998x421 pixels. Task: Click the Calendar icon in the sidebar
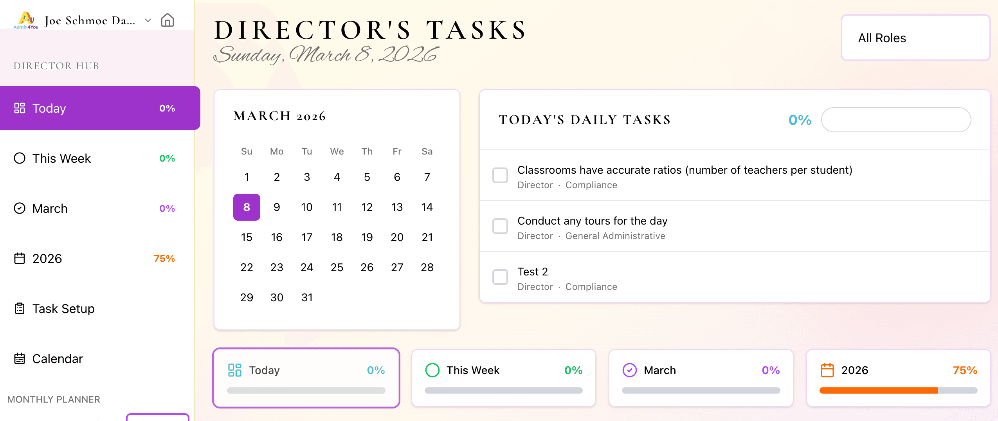(20, 358)
